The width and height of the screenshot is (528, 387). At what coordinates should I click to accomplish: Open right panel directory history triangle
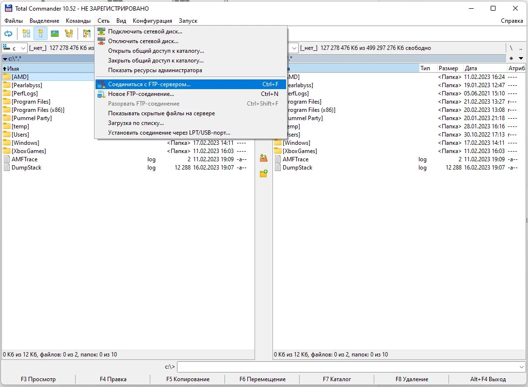pos(521,58)
